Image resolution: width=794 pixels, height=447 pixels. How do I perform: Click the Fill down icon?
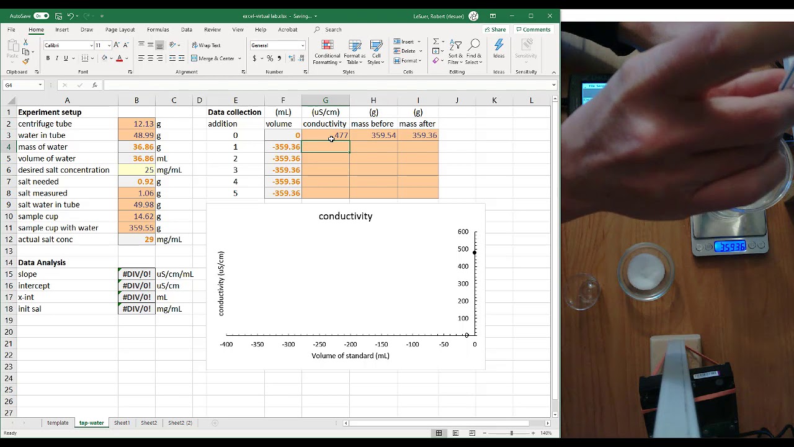[x=435, y=51]
